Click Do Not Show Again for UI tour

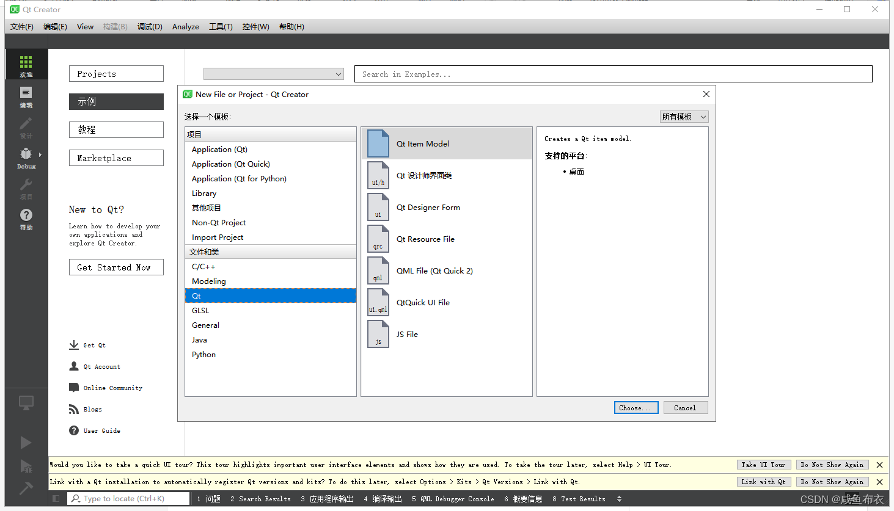coord(832,465)
